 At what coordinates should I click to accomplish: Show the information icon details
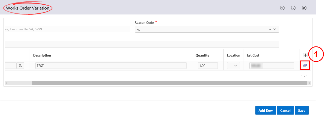293,8
